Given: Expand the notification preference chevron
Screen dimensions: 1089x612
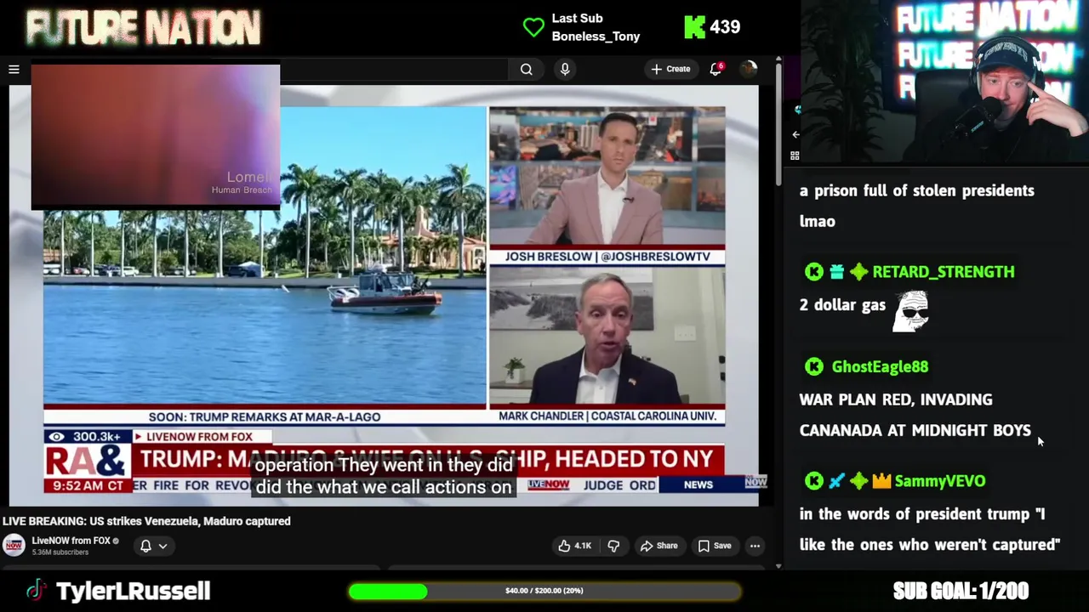Looking at the screenshot, I should click(162, 547).
